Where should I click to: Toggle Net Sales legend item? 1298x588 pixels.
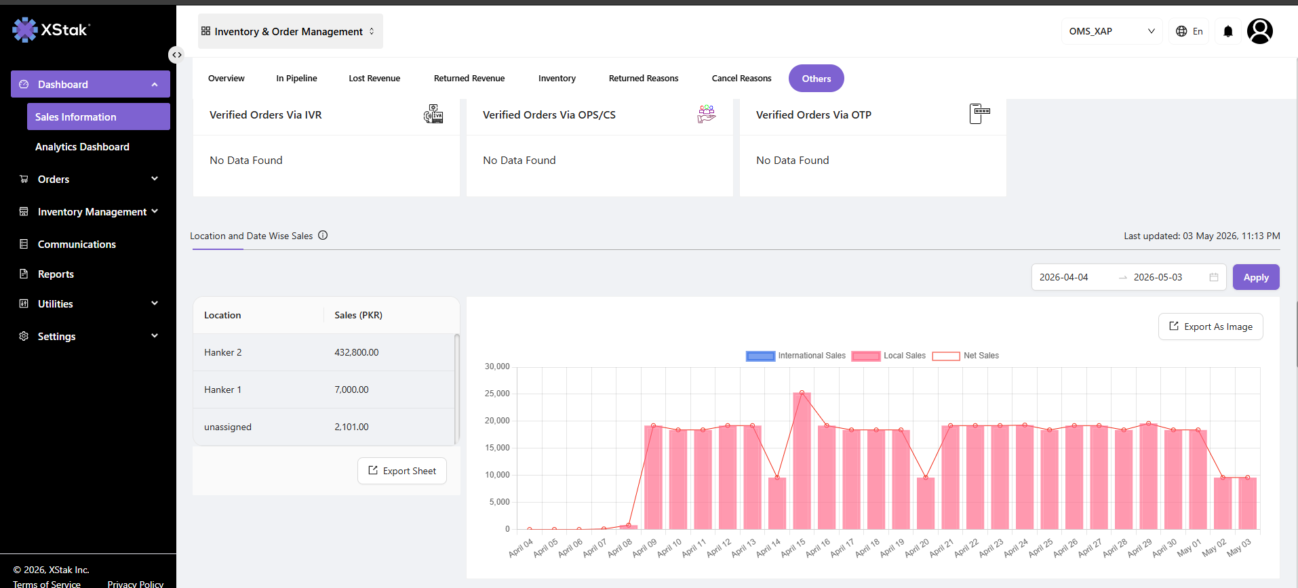click(966, 356)
